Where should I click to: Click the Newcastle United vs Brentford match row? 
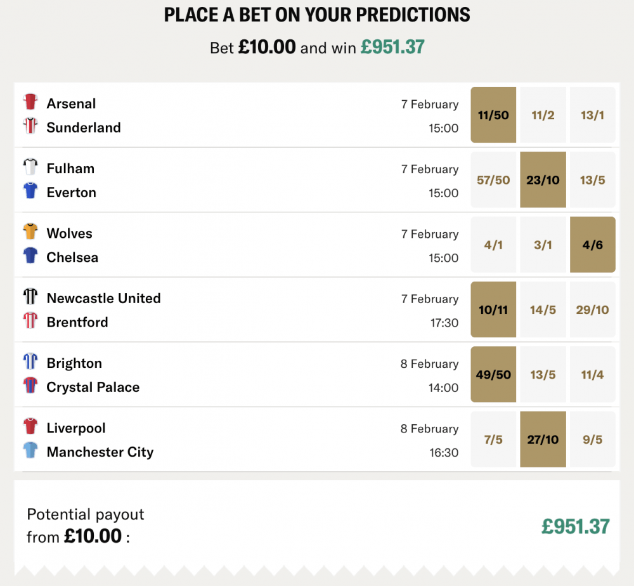254,309
